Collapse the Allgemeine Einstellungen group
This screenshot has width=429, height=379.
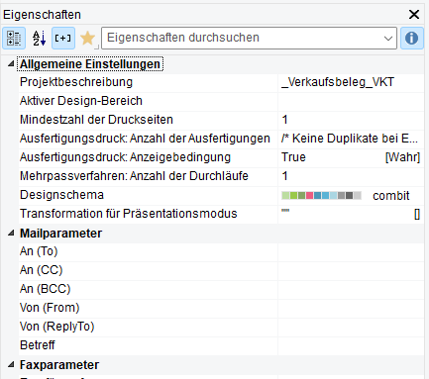(x=11, y=63)
